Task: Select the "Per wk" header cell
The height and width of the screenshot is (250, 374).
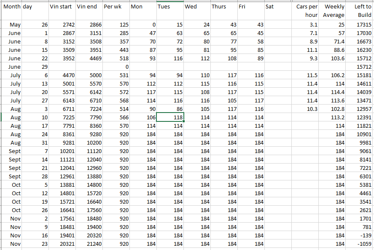Action: [116, 7]
